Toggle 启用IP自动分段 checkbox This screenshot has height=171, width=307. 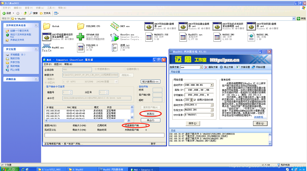(195, 100)
